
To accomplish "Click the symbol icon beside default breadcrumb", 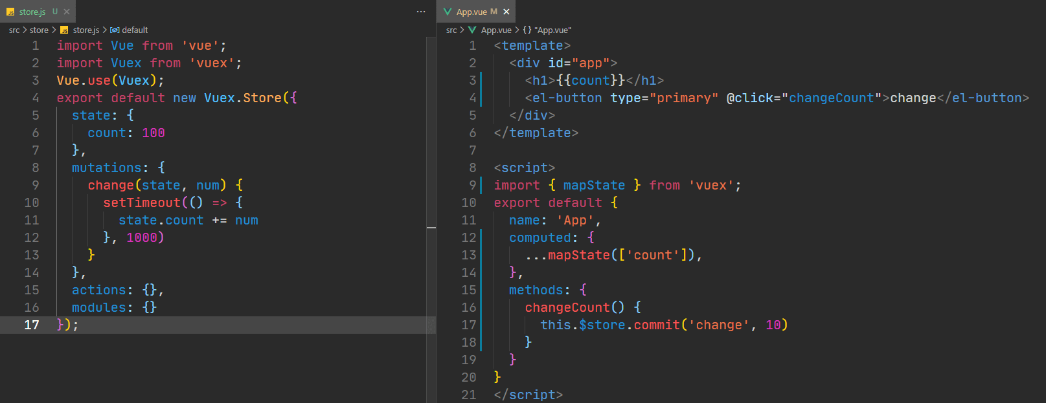I will coord(115,30).
